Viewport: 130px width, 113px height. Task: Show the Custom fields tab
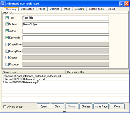coord(96,9)
